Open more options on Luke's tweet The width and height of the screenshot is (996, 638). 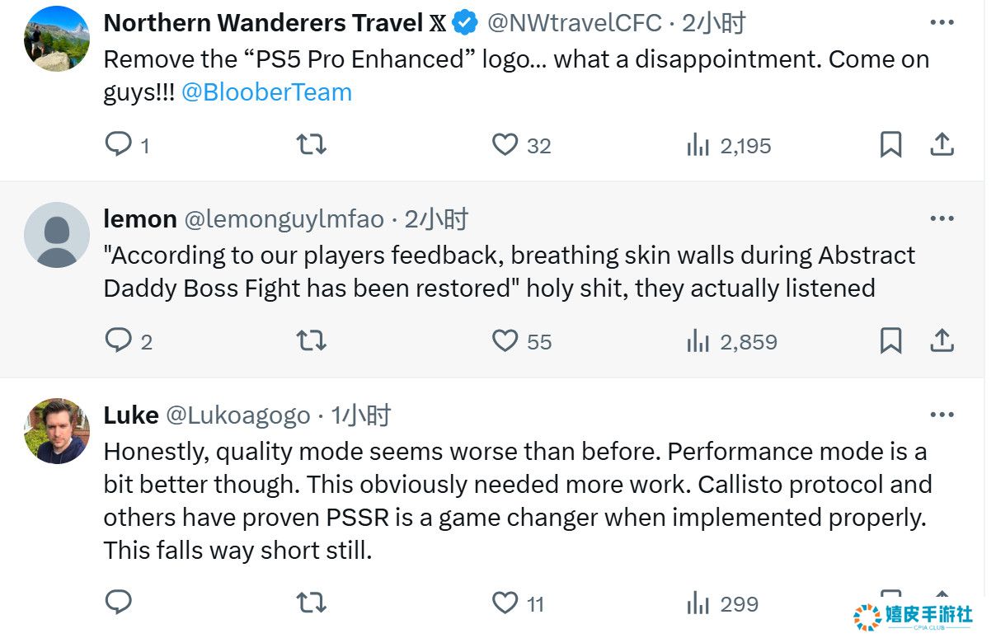point(942,415)
